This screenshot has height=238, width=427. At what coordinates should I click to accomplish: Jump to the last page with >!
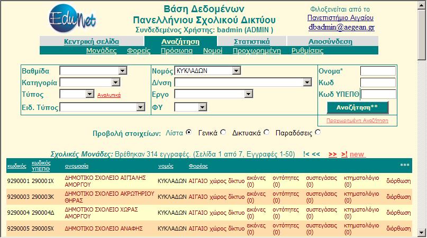(344, 154)
